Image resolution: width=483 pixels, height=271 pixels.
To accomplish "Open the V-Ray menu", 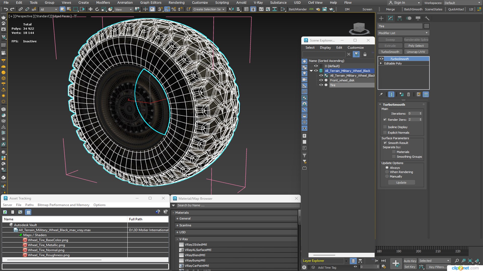I will [x=258, y=3].
